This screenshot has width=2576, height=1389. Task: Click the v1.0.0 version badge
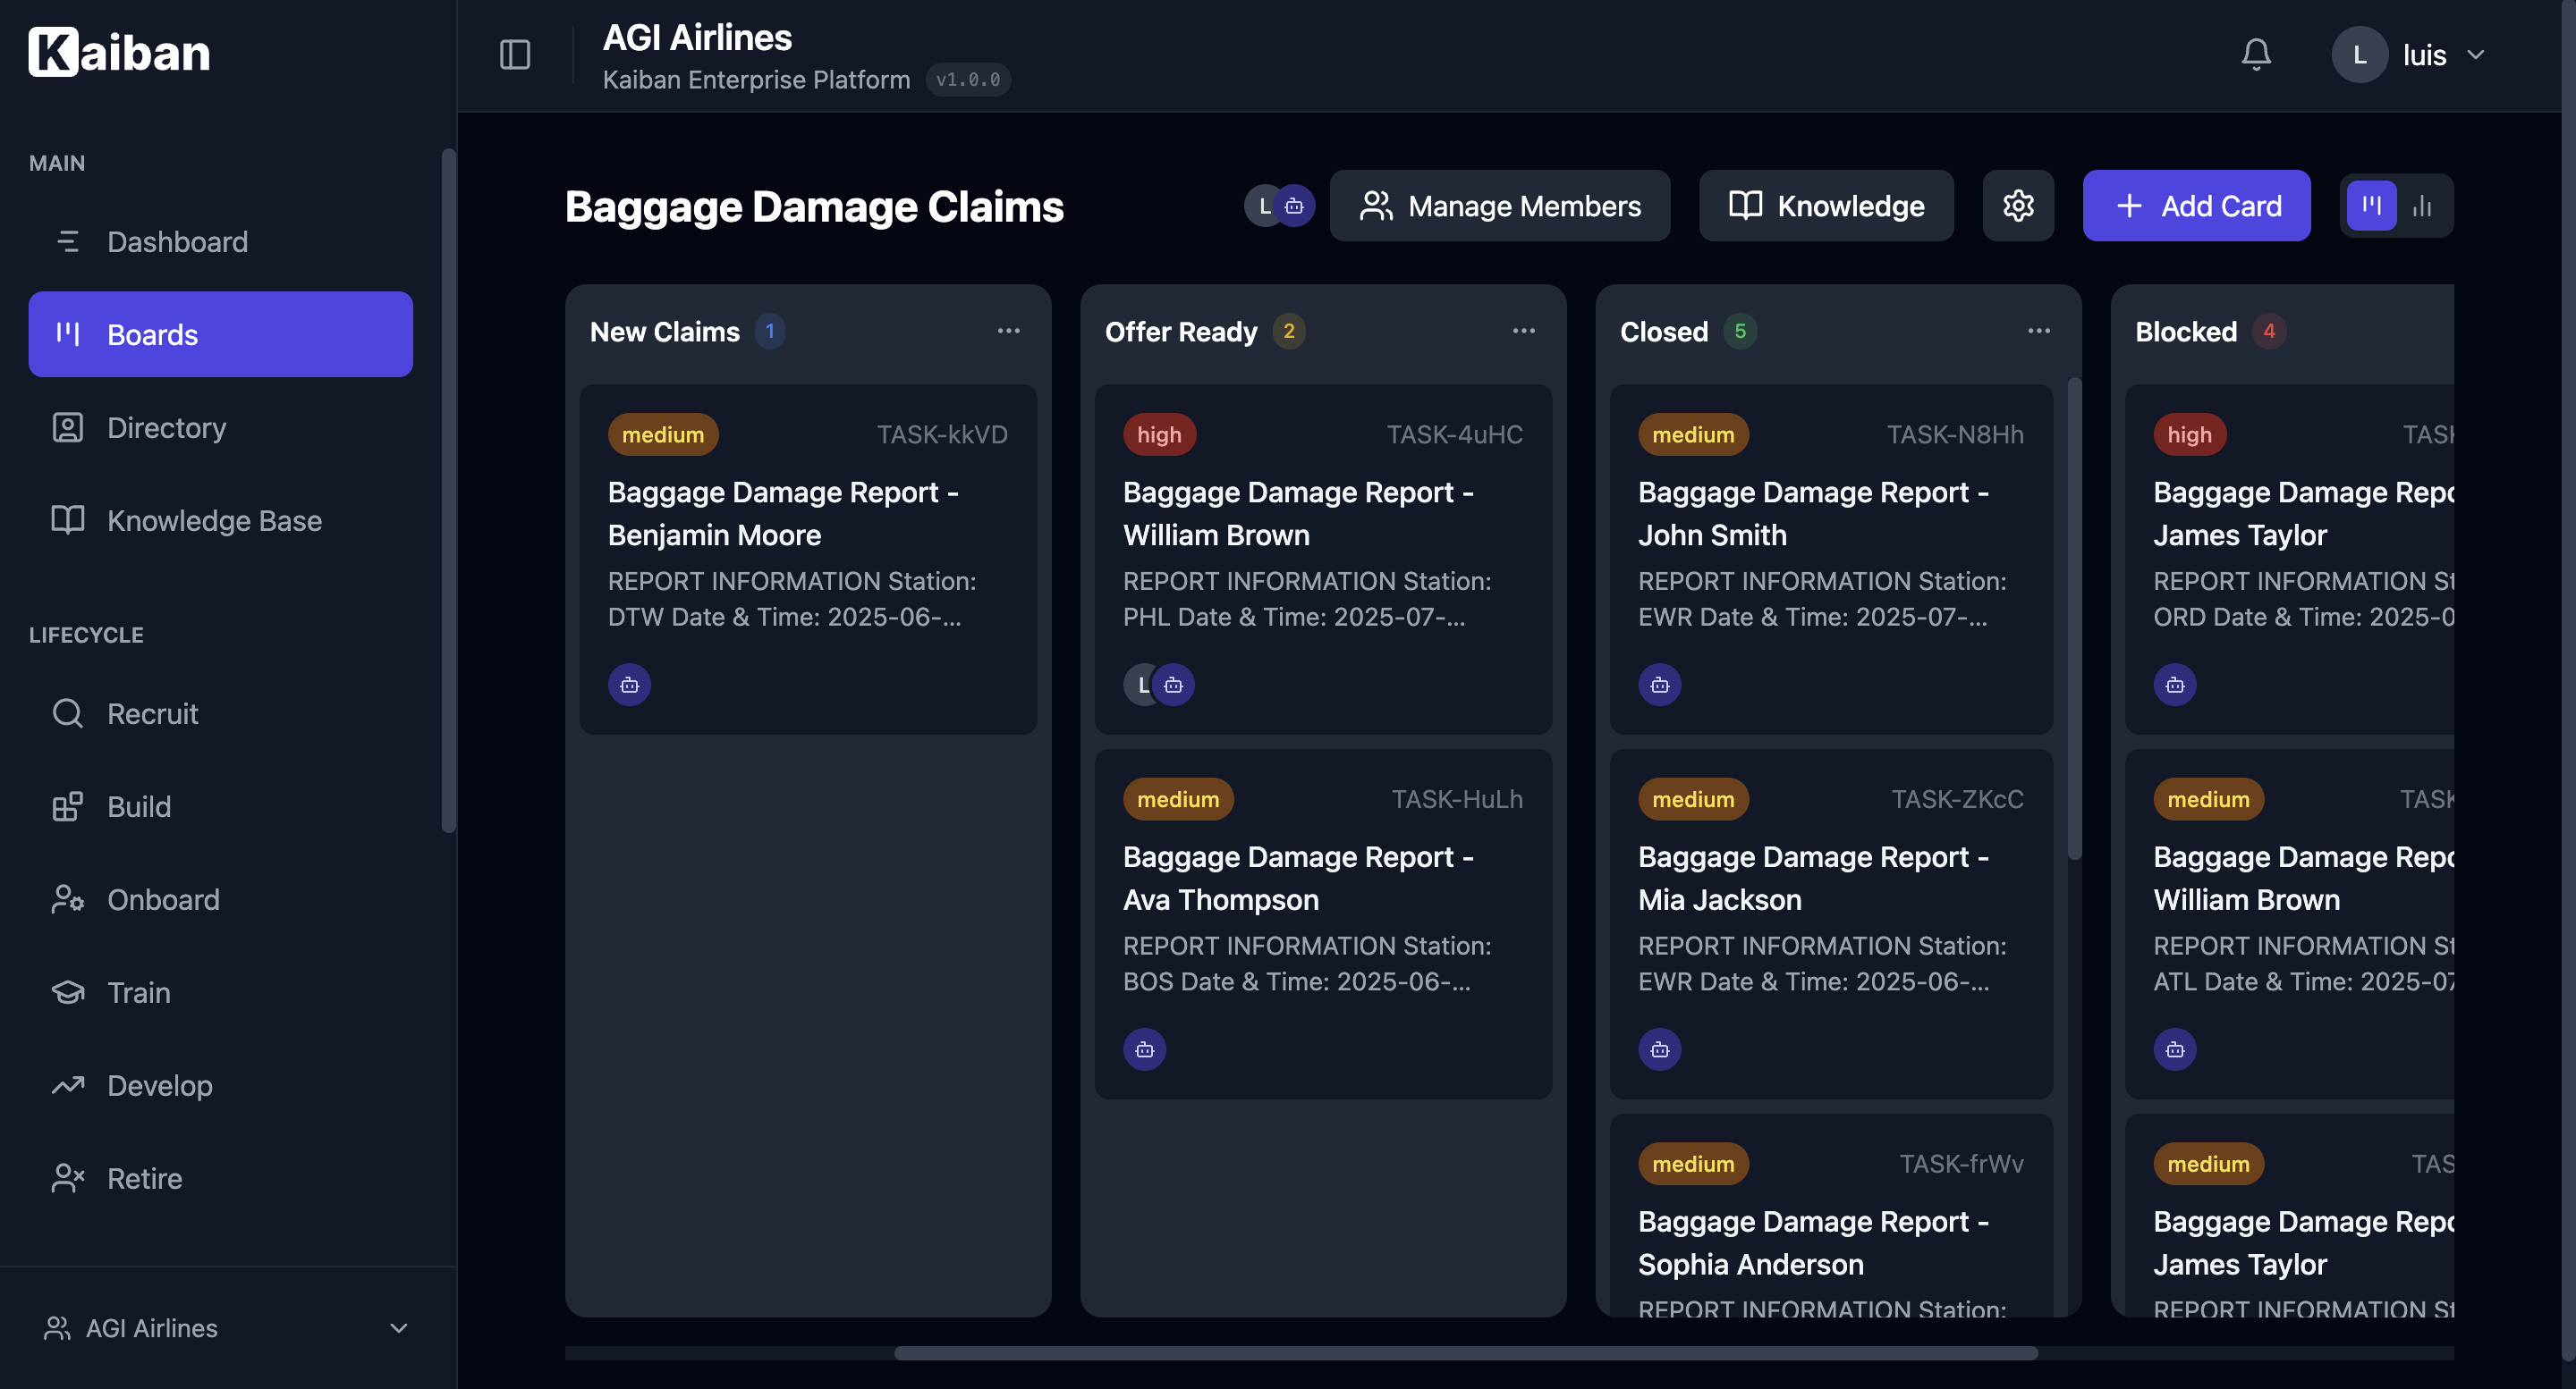[x=967, y=79]
